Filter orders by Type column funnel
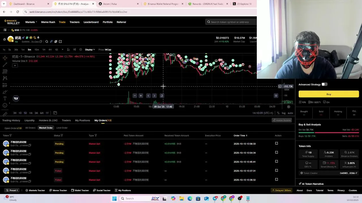Image resolution: width=362 pixels, height=203 pixels. [96, 136]
